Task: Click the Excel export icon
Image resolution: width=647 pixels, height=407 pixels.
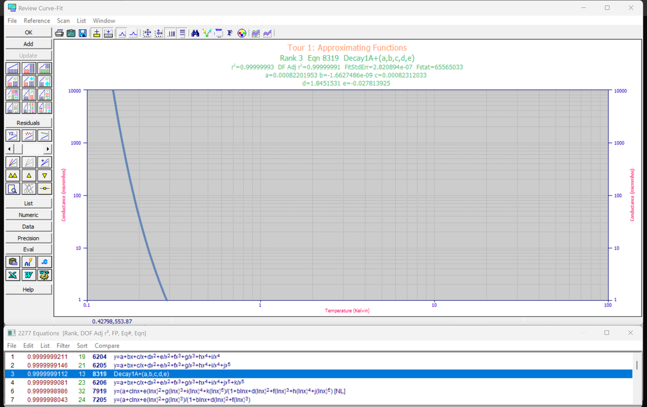Action: pyautogui.click(x=12, y=274)
